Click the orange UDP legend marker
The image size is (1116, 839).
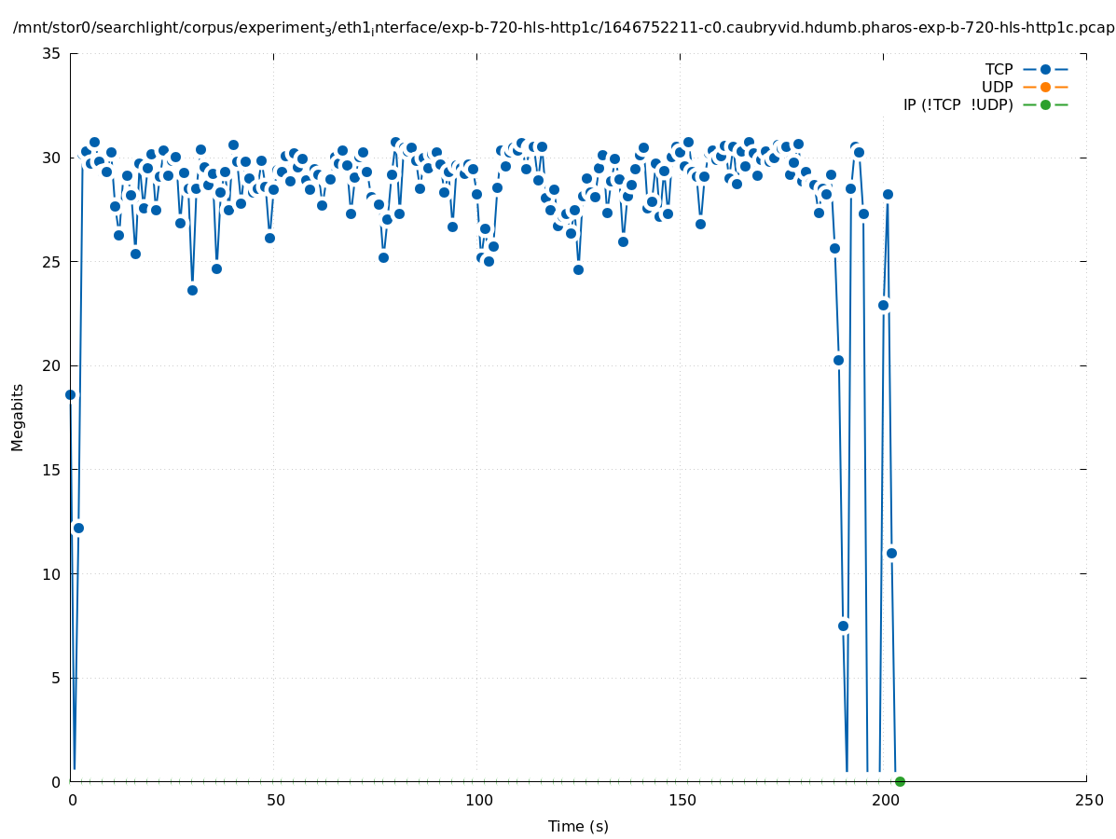pyautogui.click(x=1045, y=87)
